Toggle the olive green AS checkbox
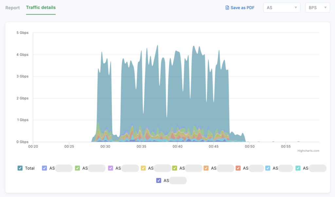Screen dimensions: 335x197 point(175,168)
